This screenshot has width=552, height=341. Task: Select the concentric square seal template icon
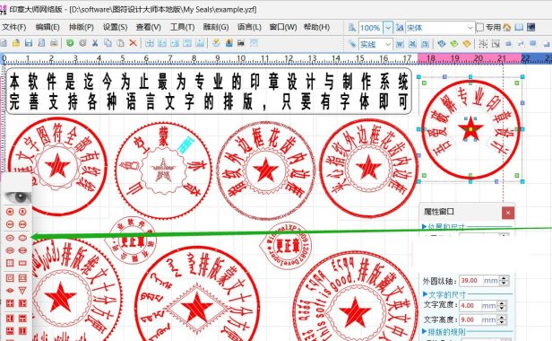coord(10,278)
